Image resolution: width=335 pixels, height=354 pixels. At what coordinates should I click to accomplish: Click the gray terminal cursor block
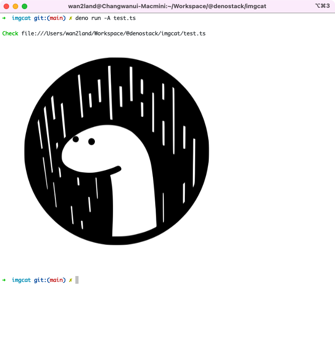click(x=77, y=280)
